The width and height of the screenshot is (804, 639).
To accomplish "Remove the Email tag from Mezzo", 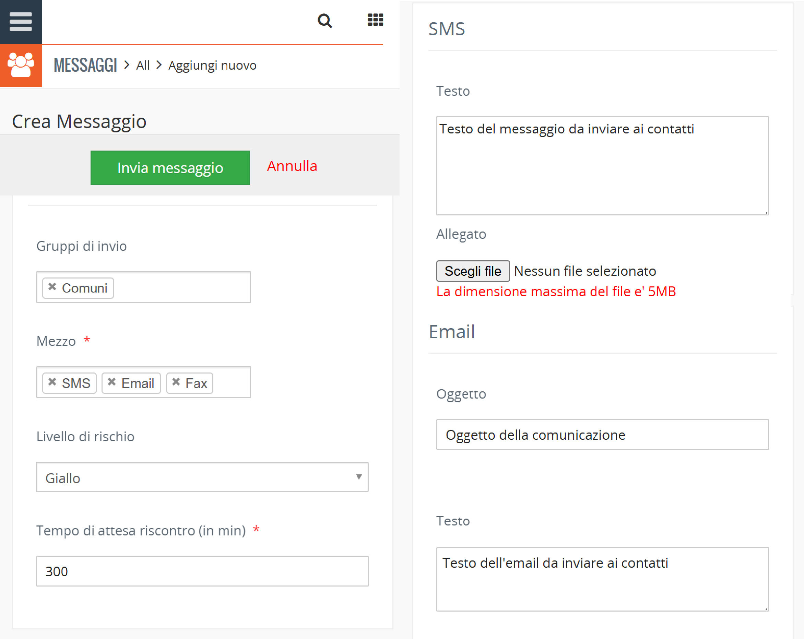I will (x=111, y=382).
